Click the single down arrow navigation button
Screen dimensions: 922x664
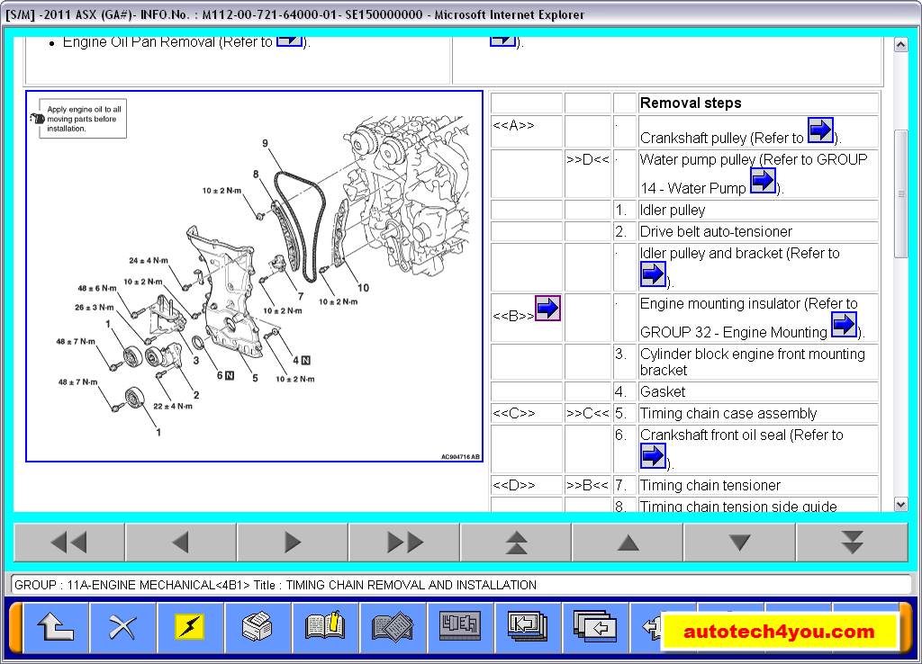point(740,542)
